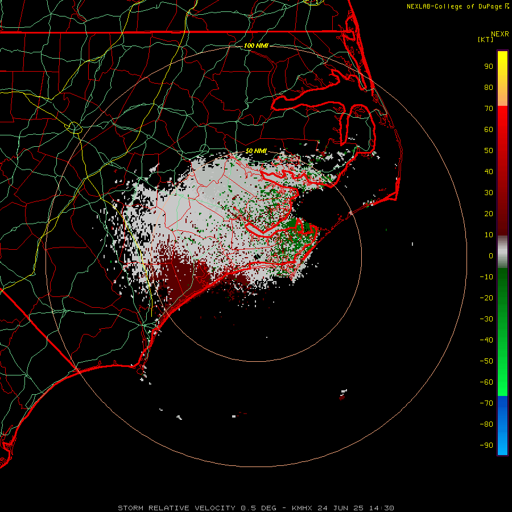Image resolution: width=512 pixels, height=512 pixels.
Task: Click the -80 value on velocity scale
Action: click(486, 424)
